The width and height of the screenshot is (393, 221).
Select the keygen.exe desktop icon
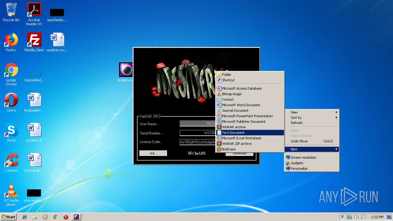point(126,72)
